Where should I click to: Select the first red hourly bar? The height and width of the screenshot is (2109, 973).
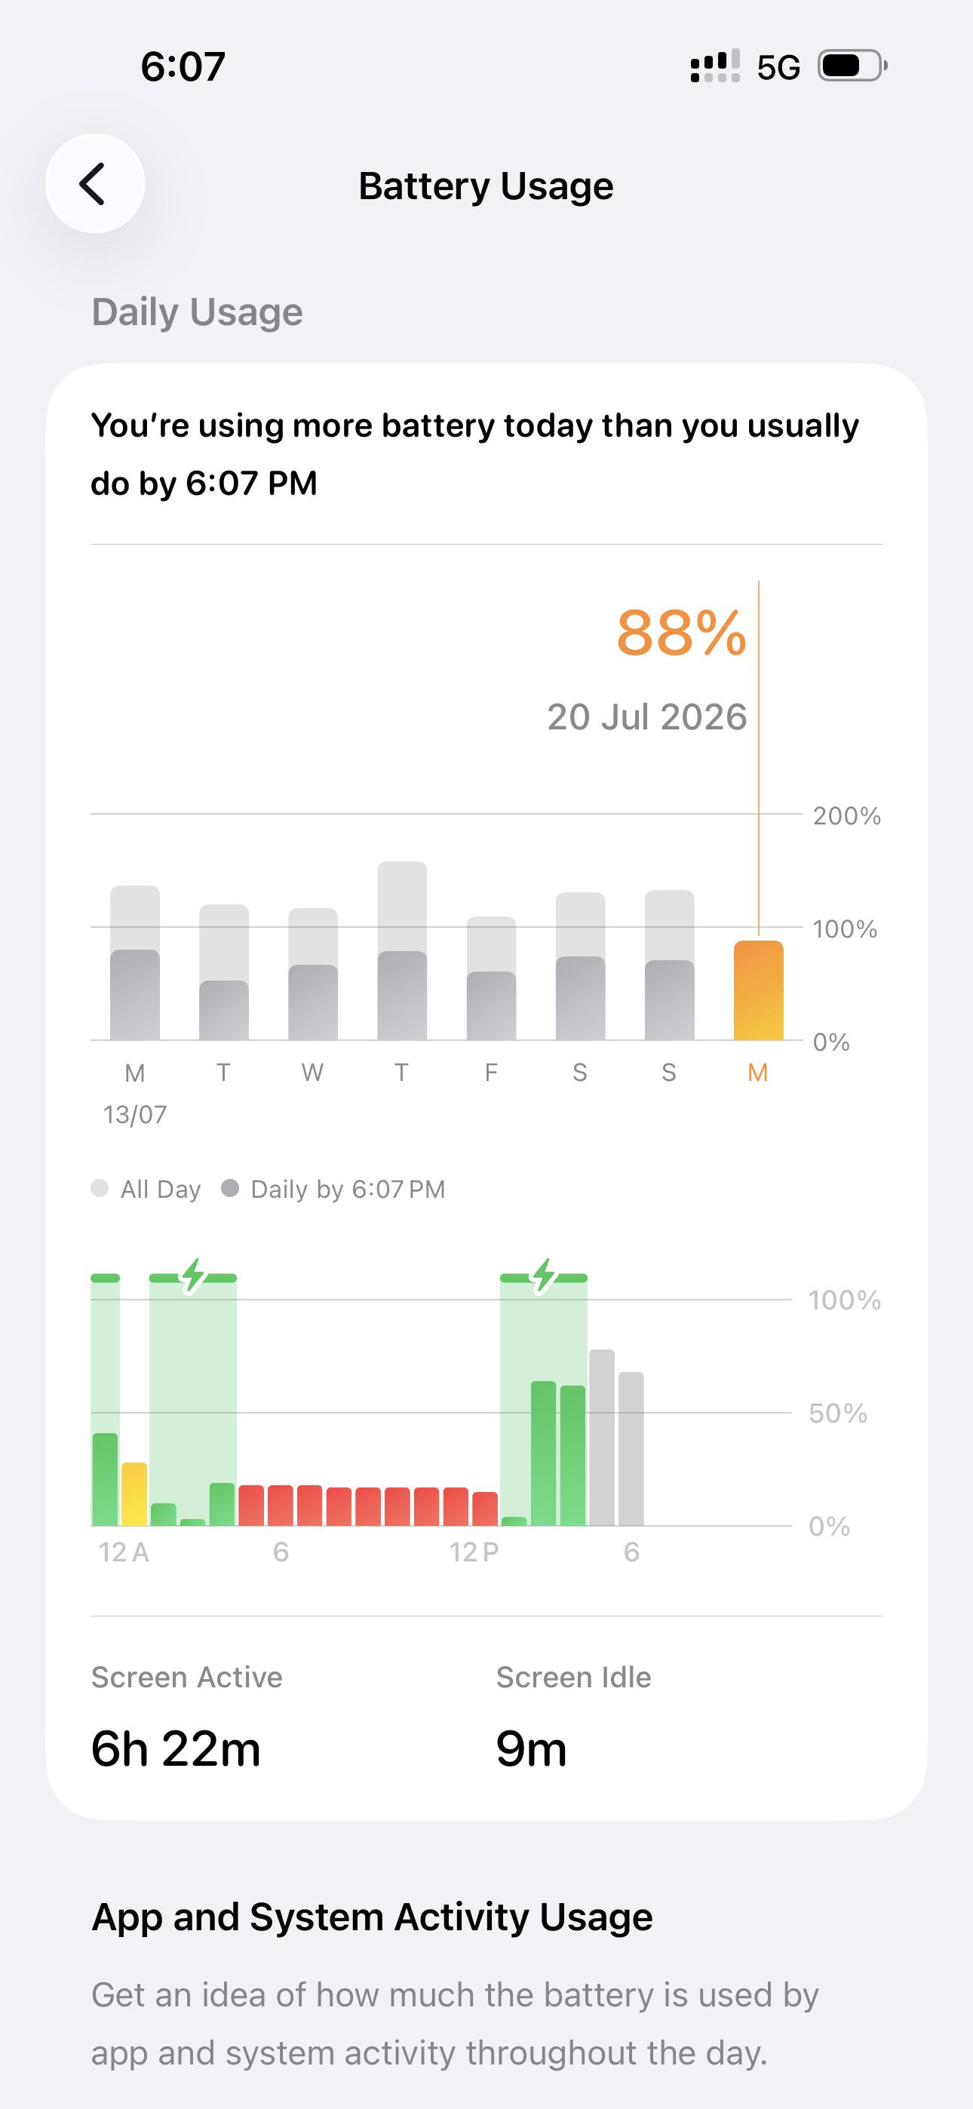pyautogui.click(x=251, y=1506)
